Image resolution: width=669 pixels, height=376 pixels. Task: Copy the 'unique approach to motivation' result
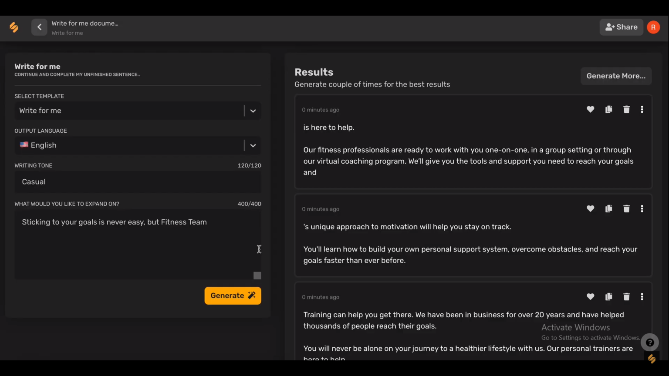coord(608,209)
